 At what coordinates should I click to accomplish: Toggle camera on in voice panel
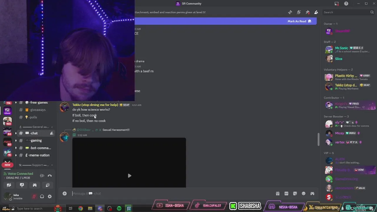click(9, 185)
